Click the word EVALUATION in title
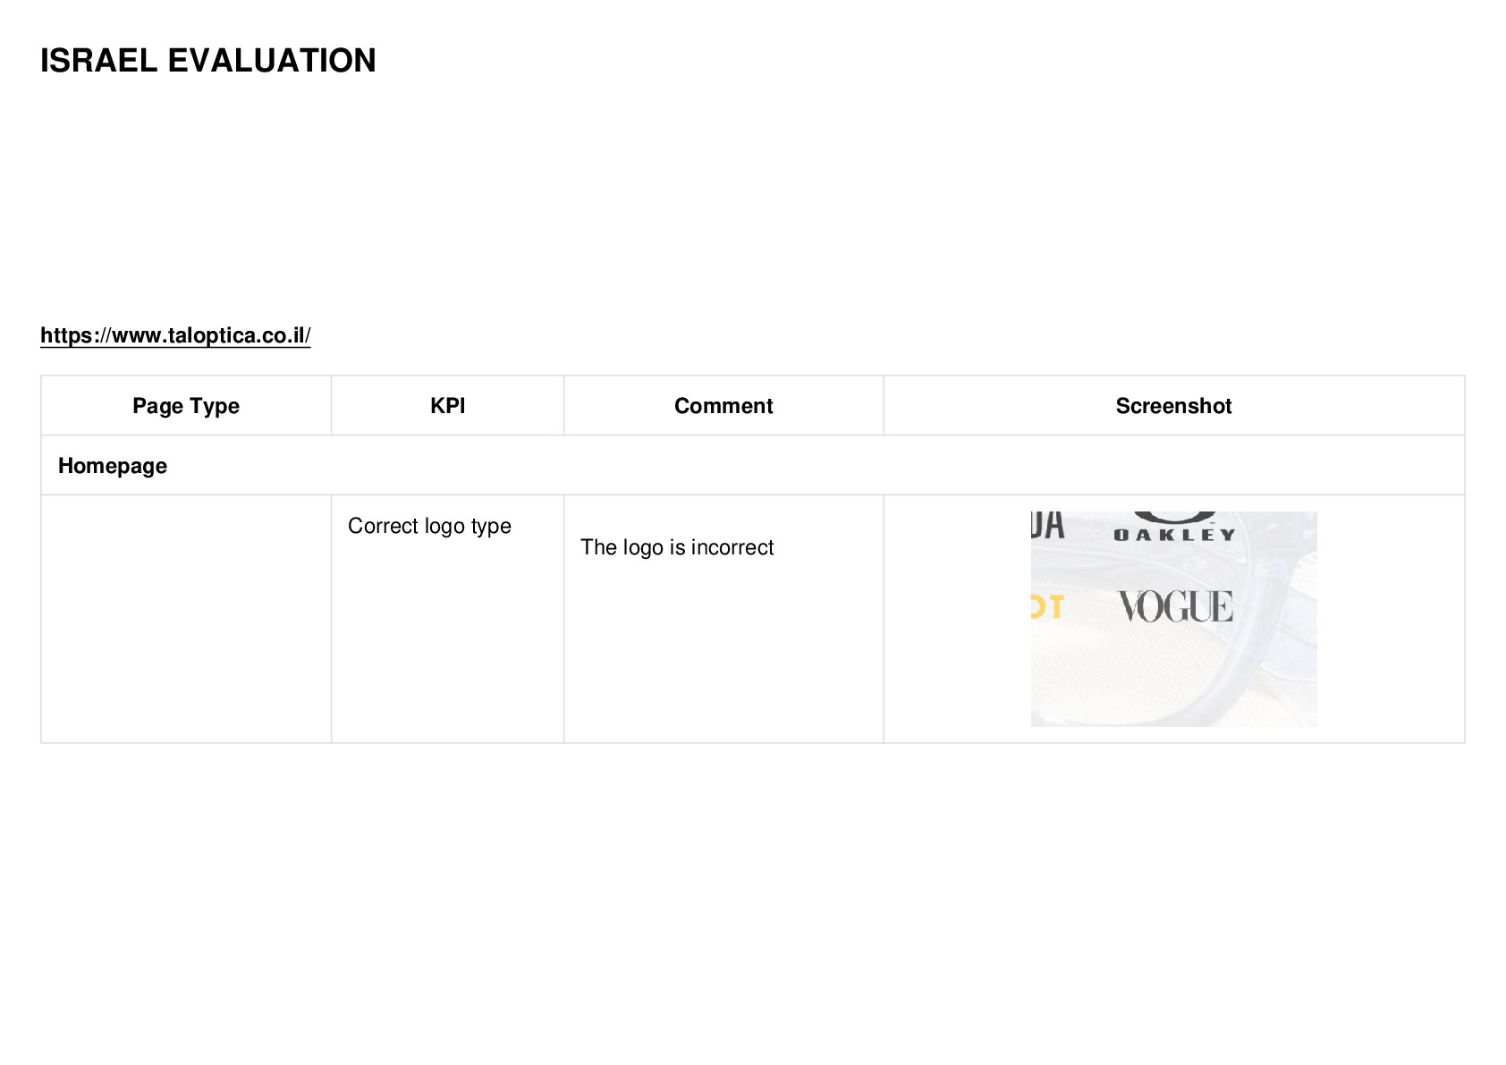 272,61
